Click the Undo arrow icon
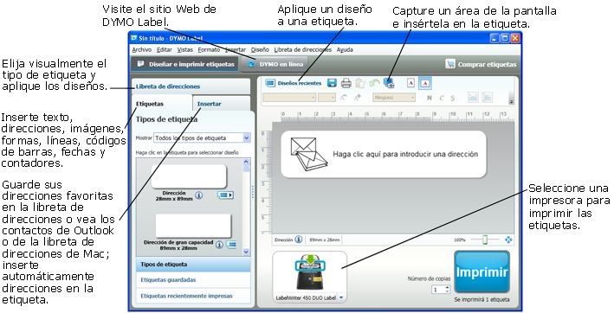Image resolution: width=614 pixels, height=313 pixels. click(374, 83)
